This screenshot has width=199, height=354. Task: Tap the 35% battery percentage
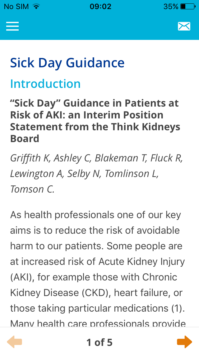click(171, 7)
